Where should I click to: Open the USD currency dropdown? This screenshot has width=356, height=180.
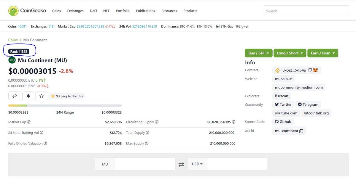click(197, 164)
